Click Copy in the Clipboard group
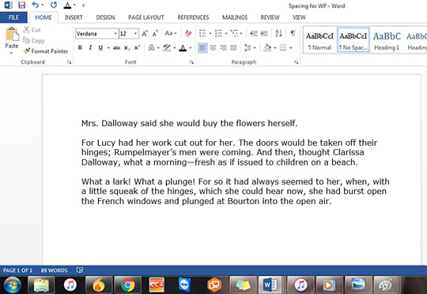427x294 pixels. (33, 41)
